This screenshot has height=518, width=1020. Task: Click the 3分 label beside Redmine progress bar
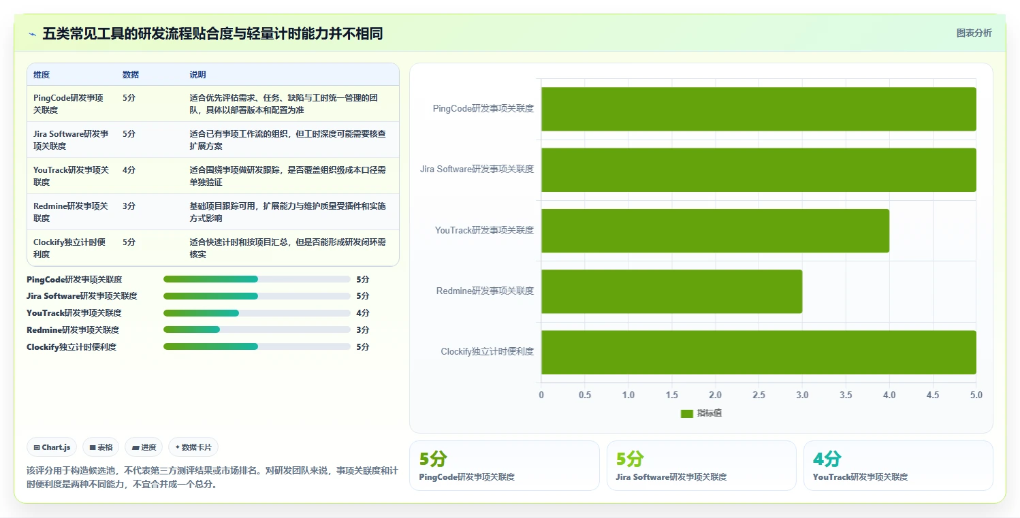pyautogui.click(x=363, y=330)
